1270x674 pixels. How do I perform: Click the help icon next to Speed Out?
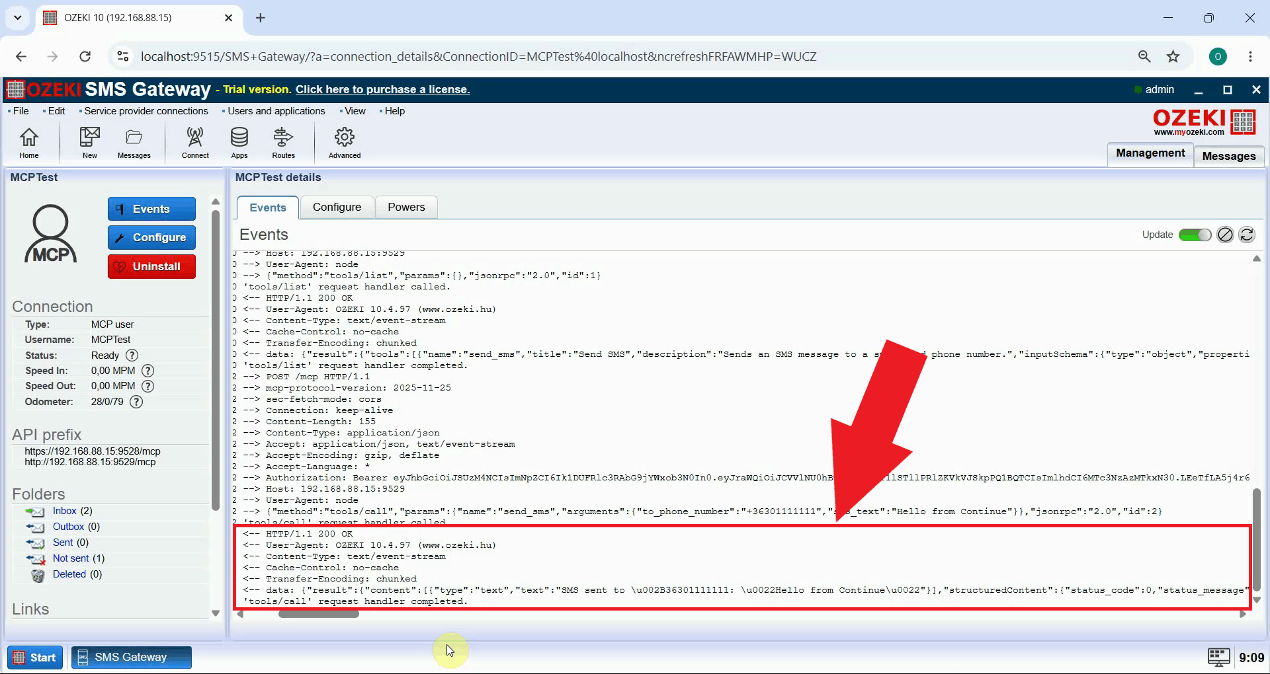coord(148,386)
